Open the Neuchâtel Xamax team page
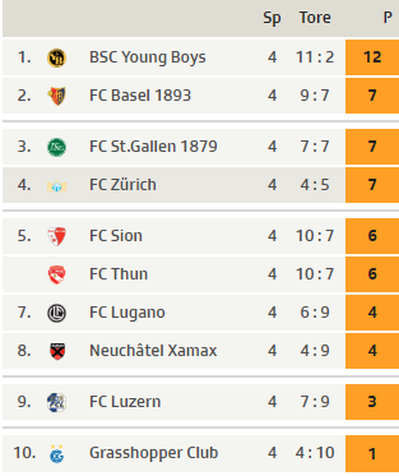 coord(154,350)
